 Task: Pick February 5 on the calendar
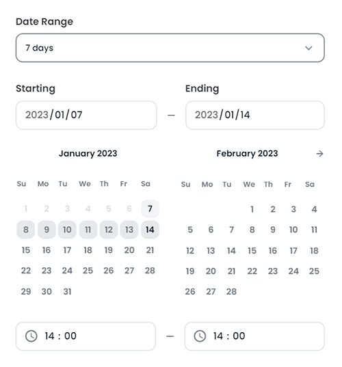click(190, 230)
